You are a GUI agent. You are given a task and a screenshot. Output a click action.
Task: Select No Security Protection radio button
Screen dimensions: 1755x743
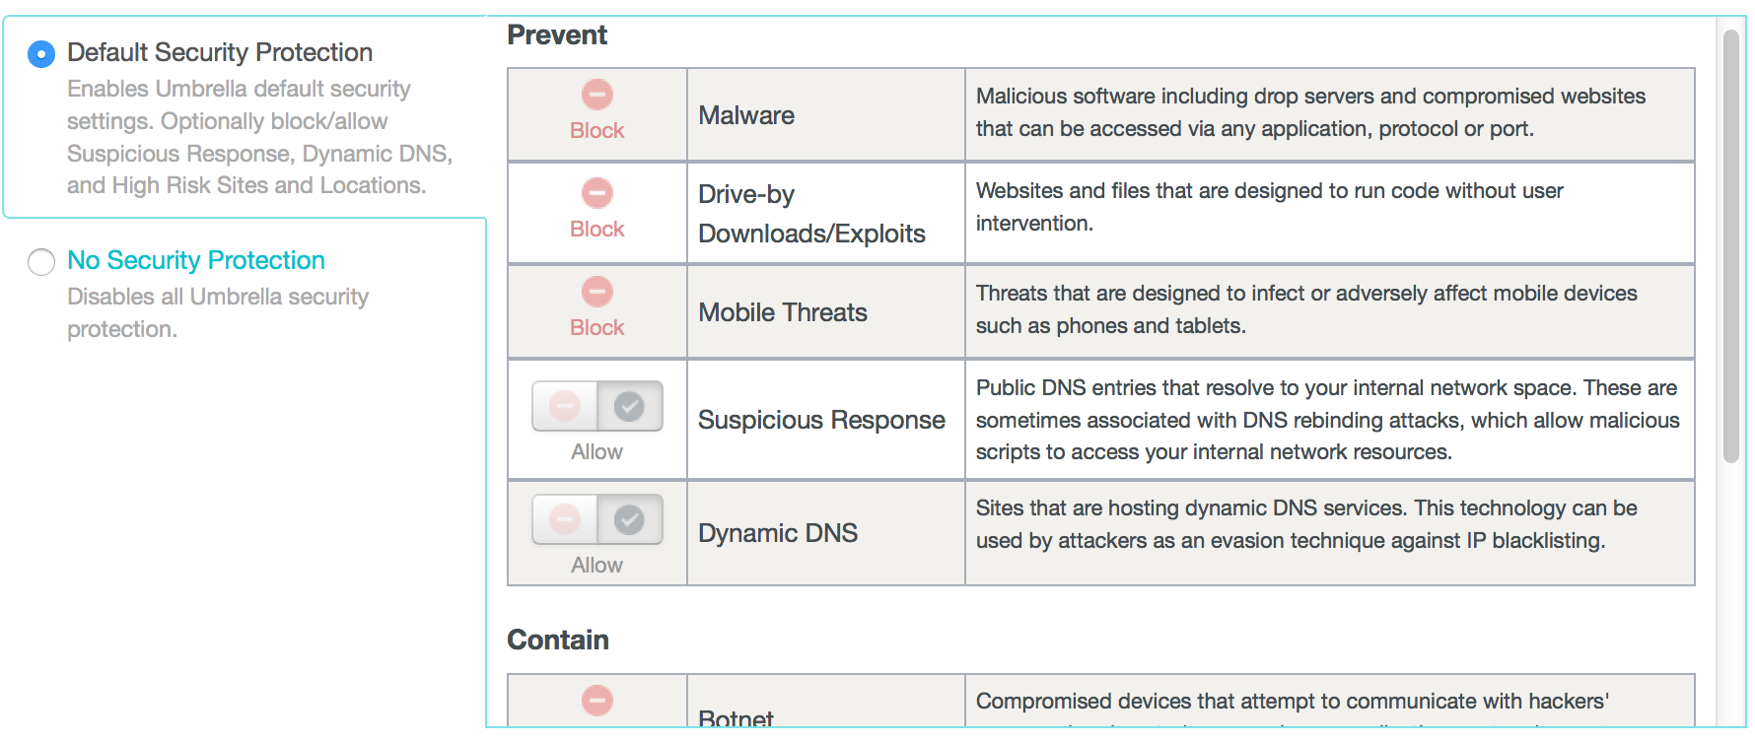click(41, 262)
